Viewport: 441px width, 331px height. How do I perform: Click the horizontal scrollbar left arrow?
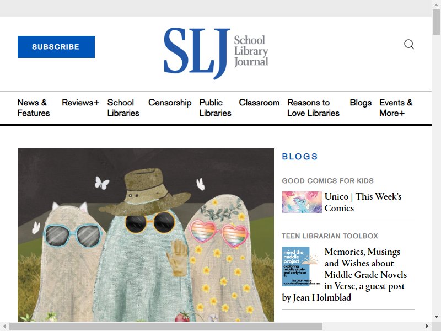[x=4, y=327]
